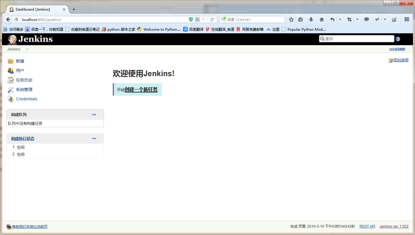Open the REST API footer link

[367, 226]
